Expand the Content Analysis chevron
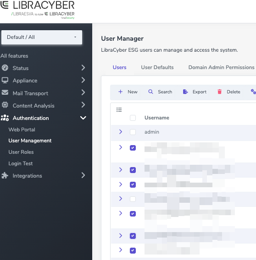Image resolution: width=256 pixels, height=260 pixels. tap(83, 105)
